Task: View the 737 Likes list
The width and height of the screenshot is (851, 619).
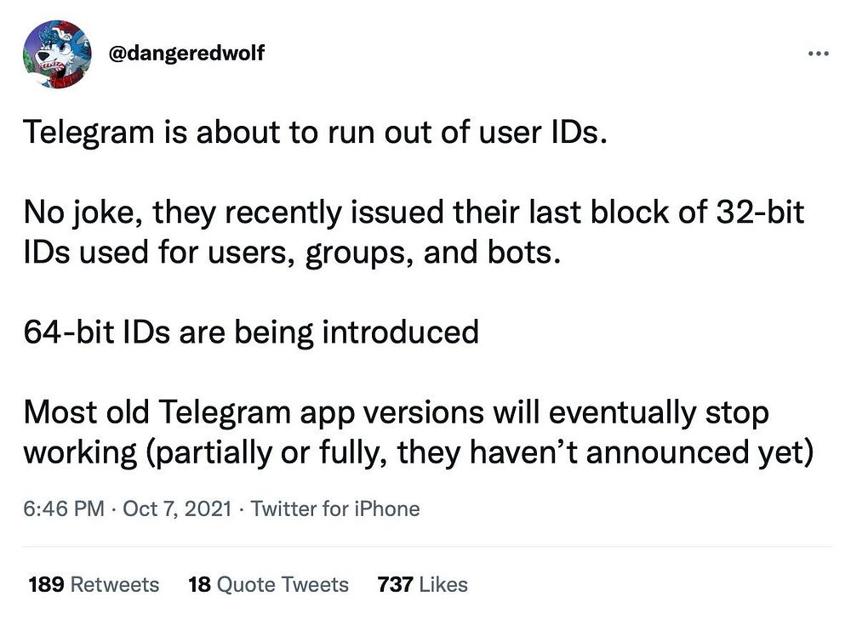Action: point(422,585)
